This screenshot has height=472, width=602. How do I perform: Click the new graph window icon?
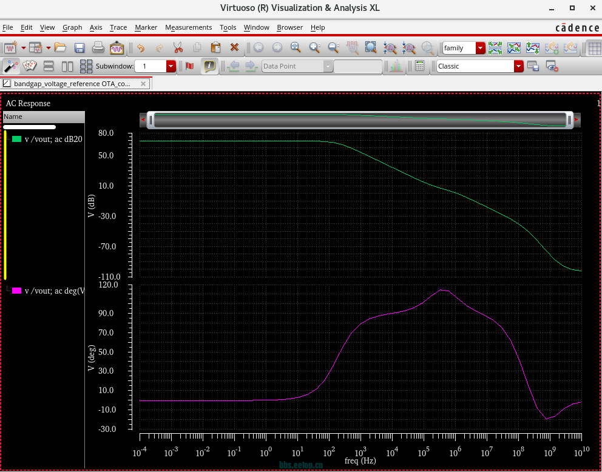coord(11,47)
